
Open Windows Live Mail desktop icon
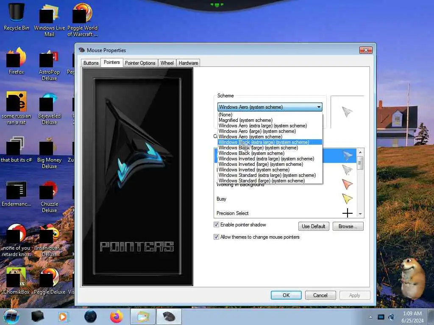pyautogui.click(x=49, y=19)
